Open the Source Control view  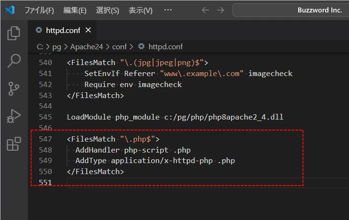(14, 88)
